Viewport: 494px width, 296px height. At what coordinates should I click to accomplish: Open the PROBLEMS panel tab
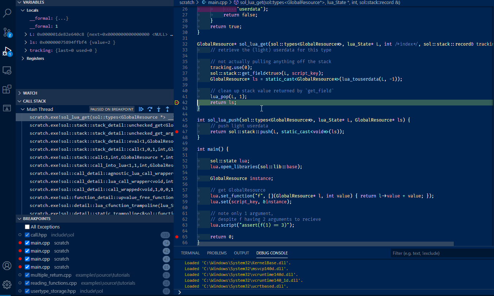point(216,253)
